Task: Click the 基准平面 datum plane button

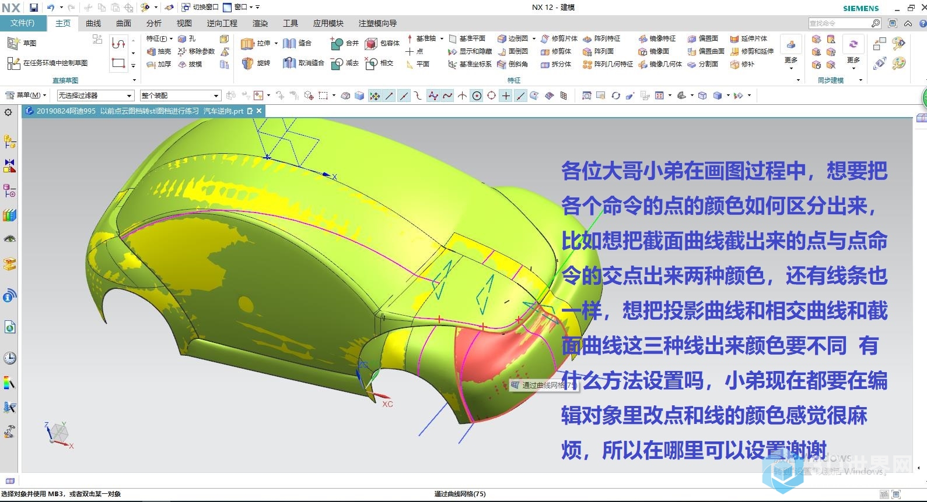Action: click(x=467, y=38)
